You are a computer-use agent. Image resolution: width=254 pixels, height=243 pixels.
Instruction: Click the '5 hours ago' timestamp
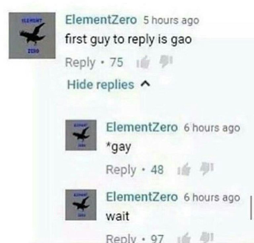[x=171, y=21]
